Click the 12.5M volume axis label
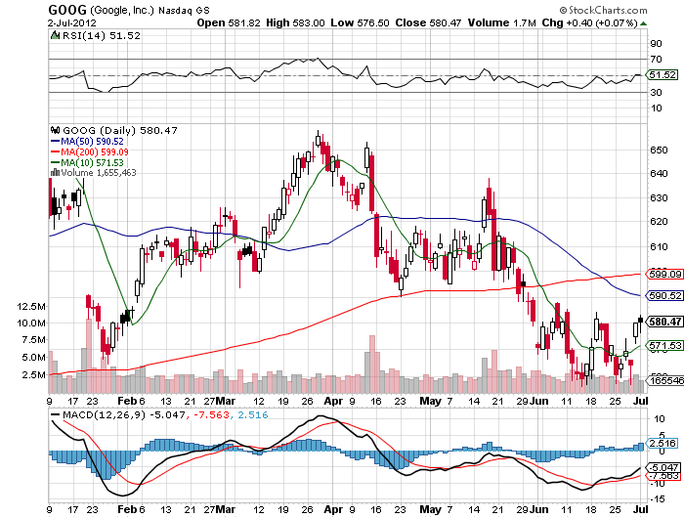684x518 pixels. pyautogui.click(x=31, y=306)
